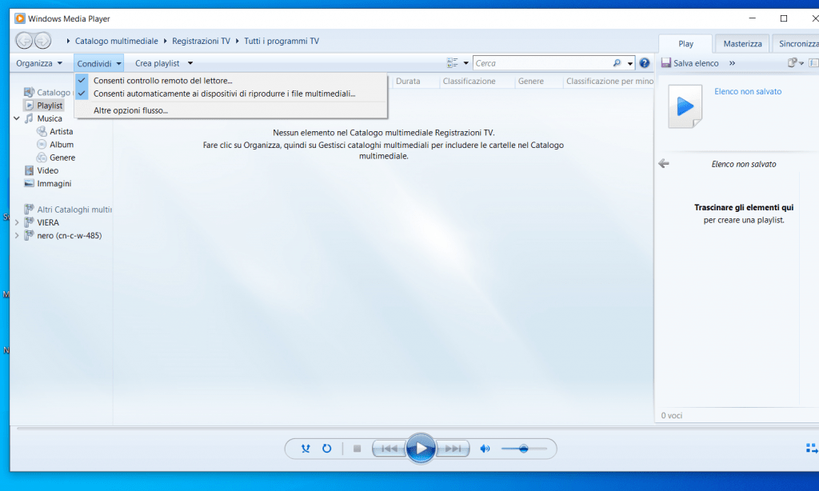Select Altri Cataloghi multimediali tree item
The width and height of the screenshot is (819, 491).
click(x=74, y=210)
